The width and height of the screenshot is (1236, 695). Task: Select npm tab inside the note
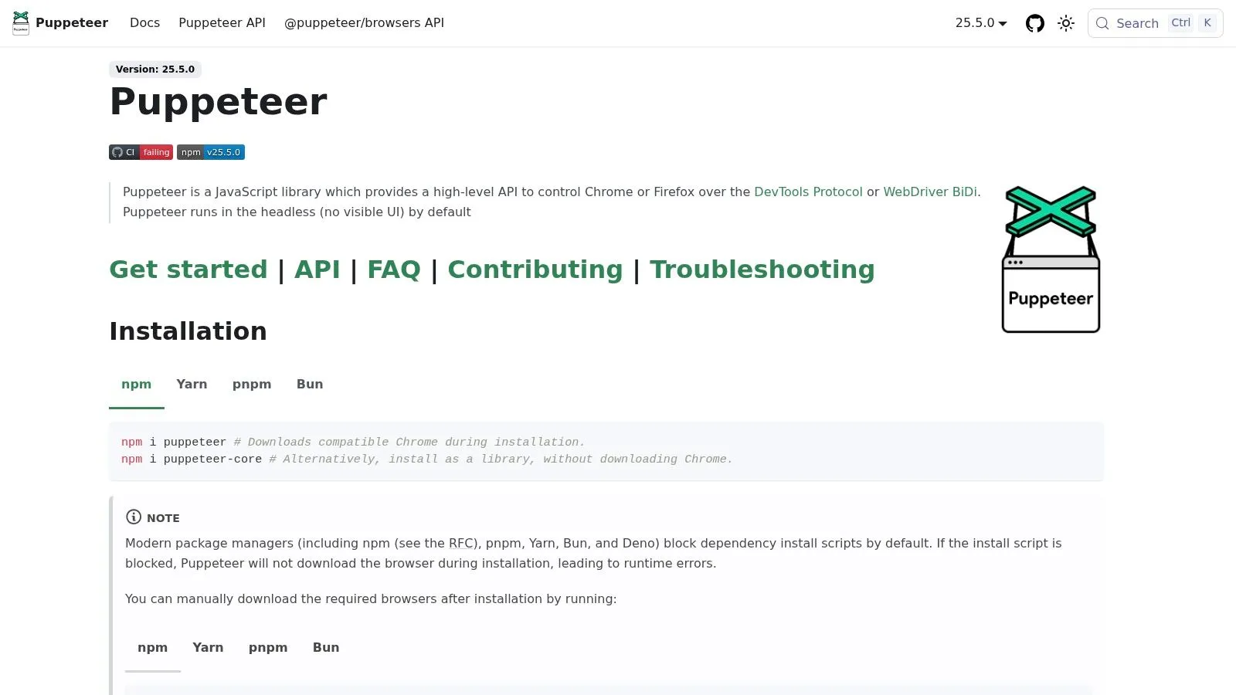click(x=153, y=648)
